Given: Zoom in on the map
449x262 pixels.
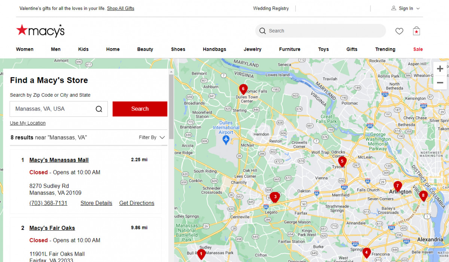Looking at the screenshot, I should 440,69.
